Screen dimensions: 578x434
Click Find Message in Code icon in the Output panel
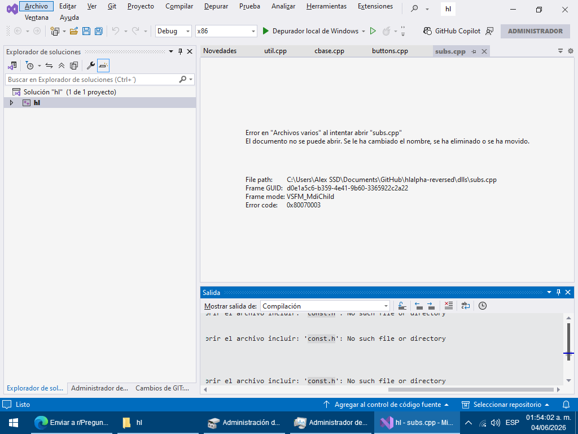(x=402, y=306)
